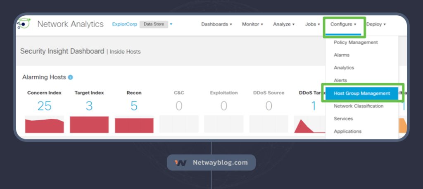The width and height of the screenshot is (423, 189).
Task: Open Network Classification menu entry
Action: coord(359,106)
